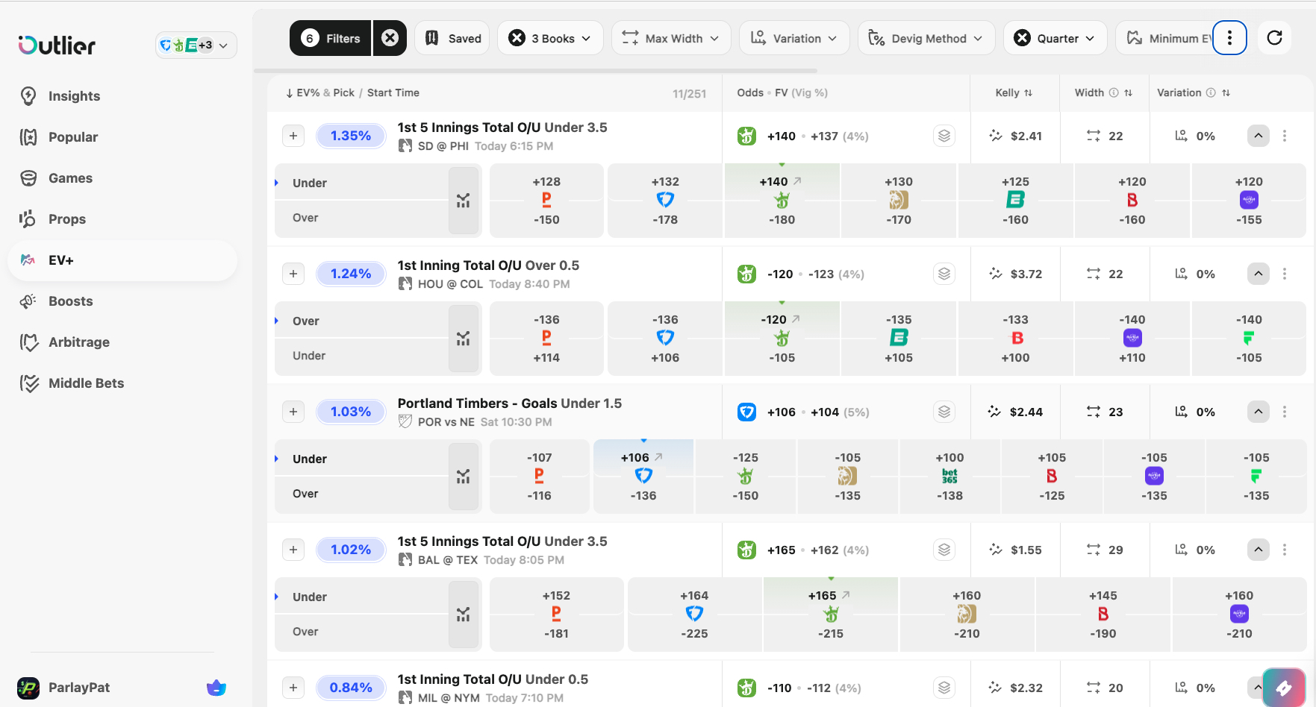Expand the Max Width dropdown

pos(670,38)
